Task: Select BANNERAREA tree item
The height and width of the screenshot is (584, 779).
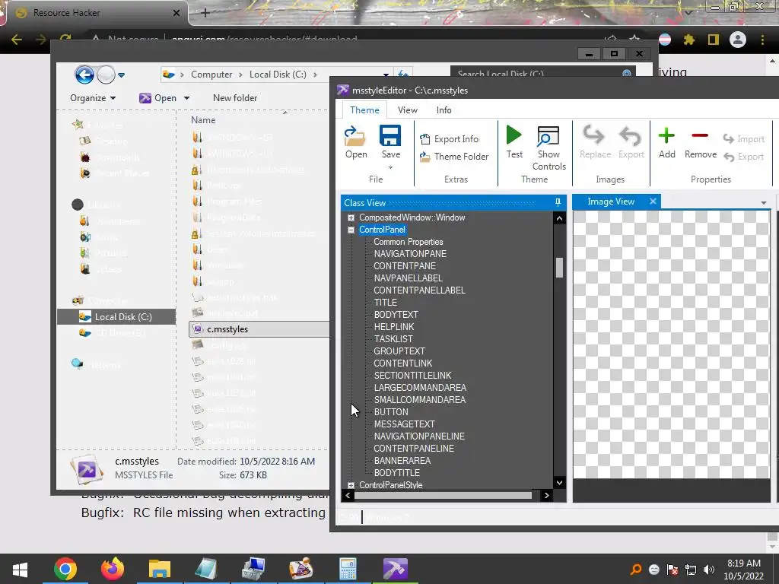Action: (402, 461)
